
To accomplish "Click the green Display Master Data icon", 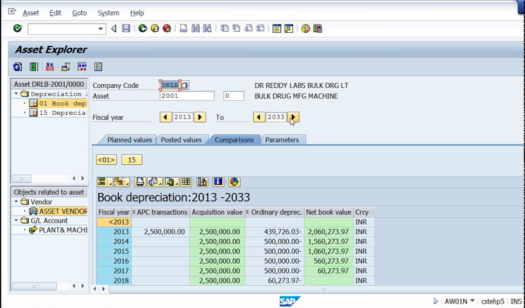I will click(x=34, y=67).
